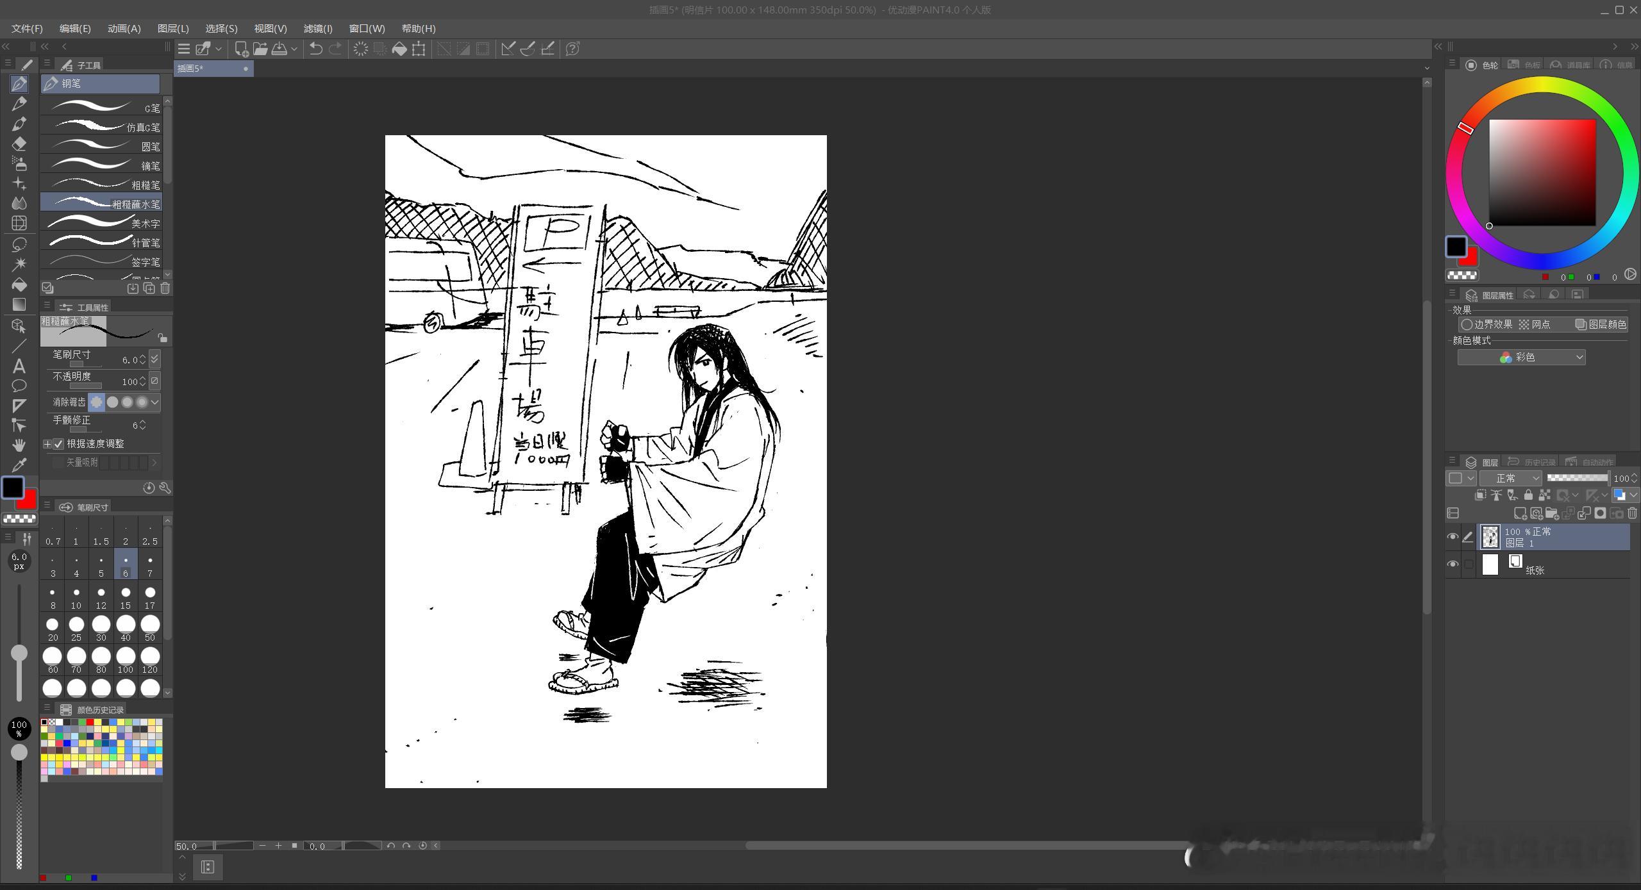Viewport: 1641px width, 890px height.
Task: Open the layer palette color dropdown arrow
Action: 1633,495
